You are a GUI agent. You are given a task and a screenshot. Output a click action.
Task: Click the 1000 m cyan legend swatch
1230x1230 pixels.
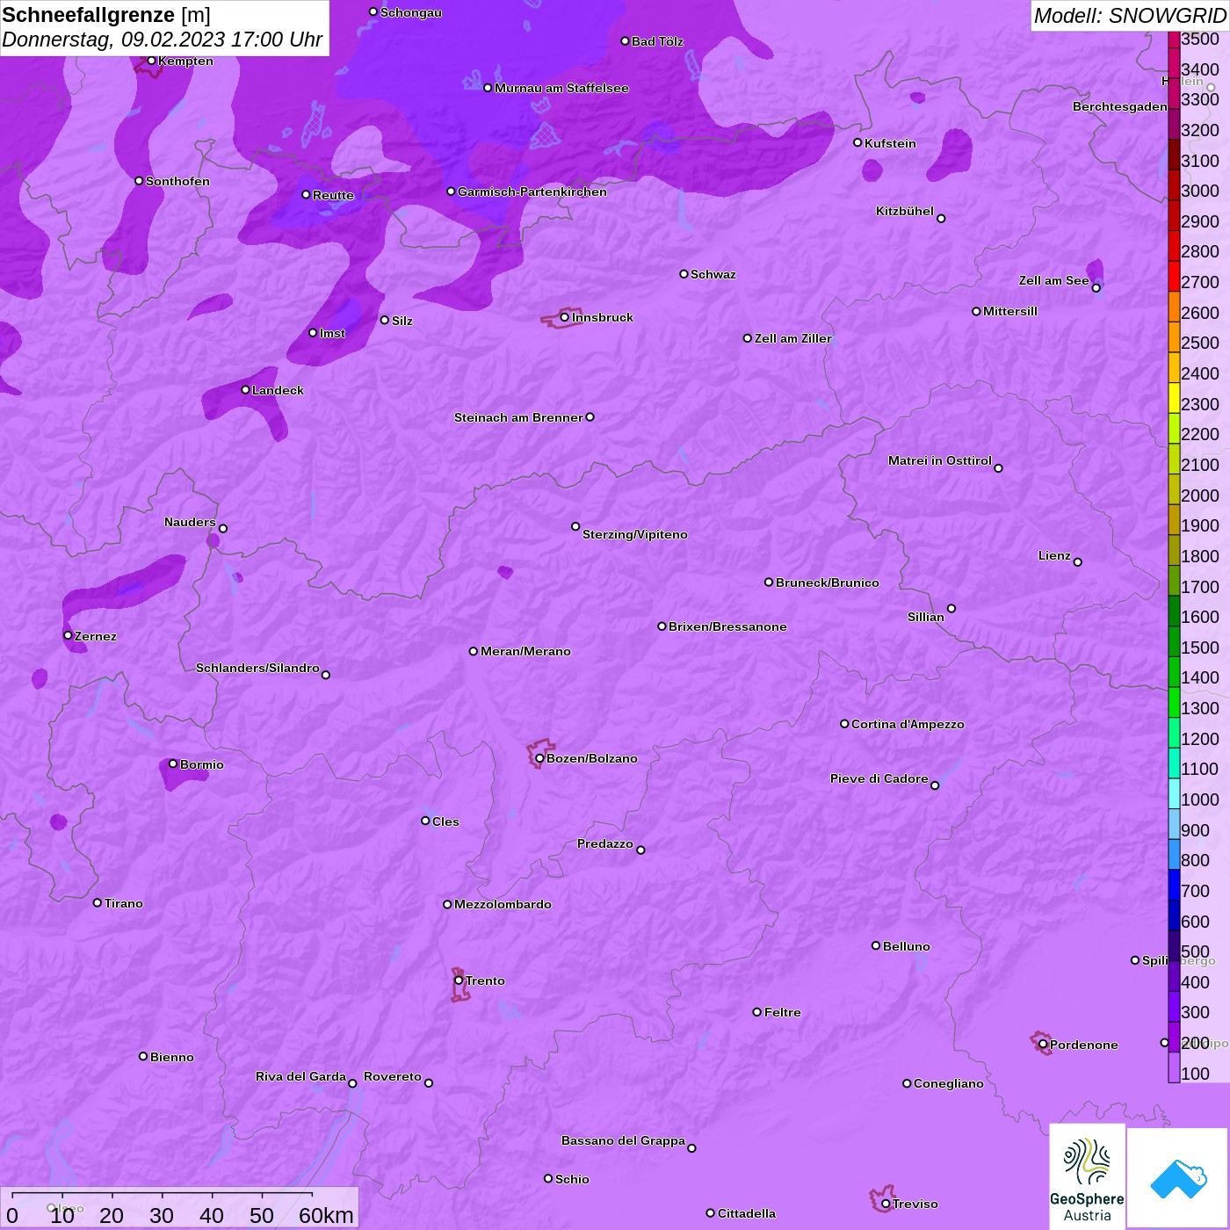1174,793
